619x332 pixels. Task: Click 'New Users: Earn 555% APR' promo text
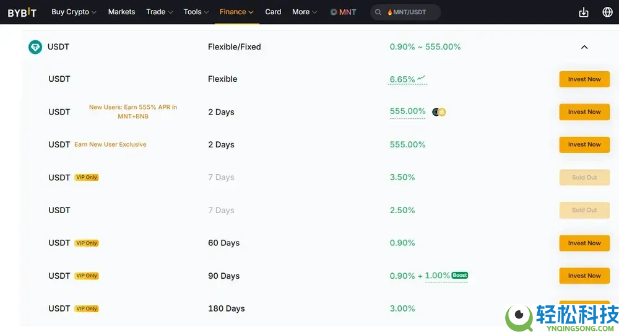click(x=133, y=111)
